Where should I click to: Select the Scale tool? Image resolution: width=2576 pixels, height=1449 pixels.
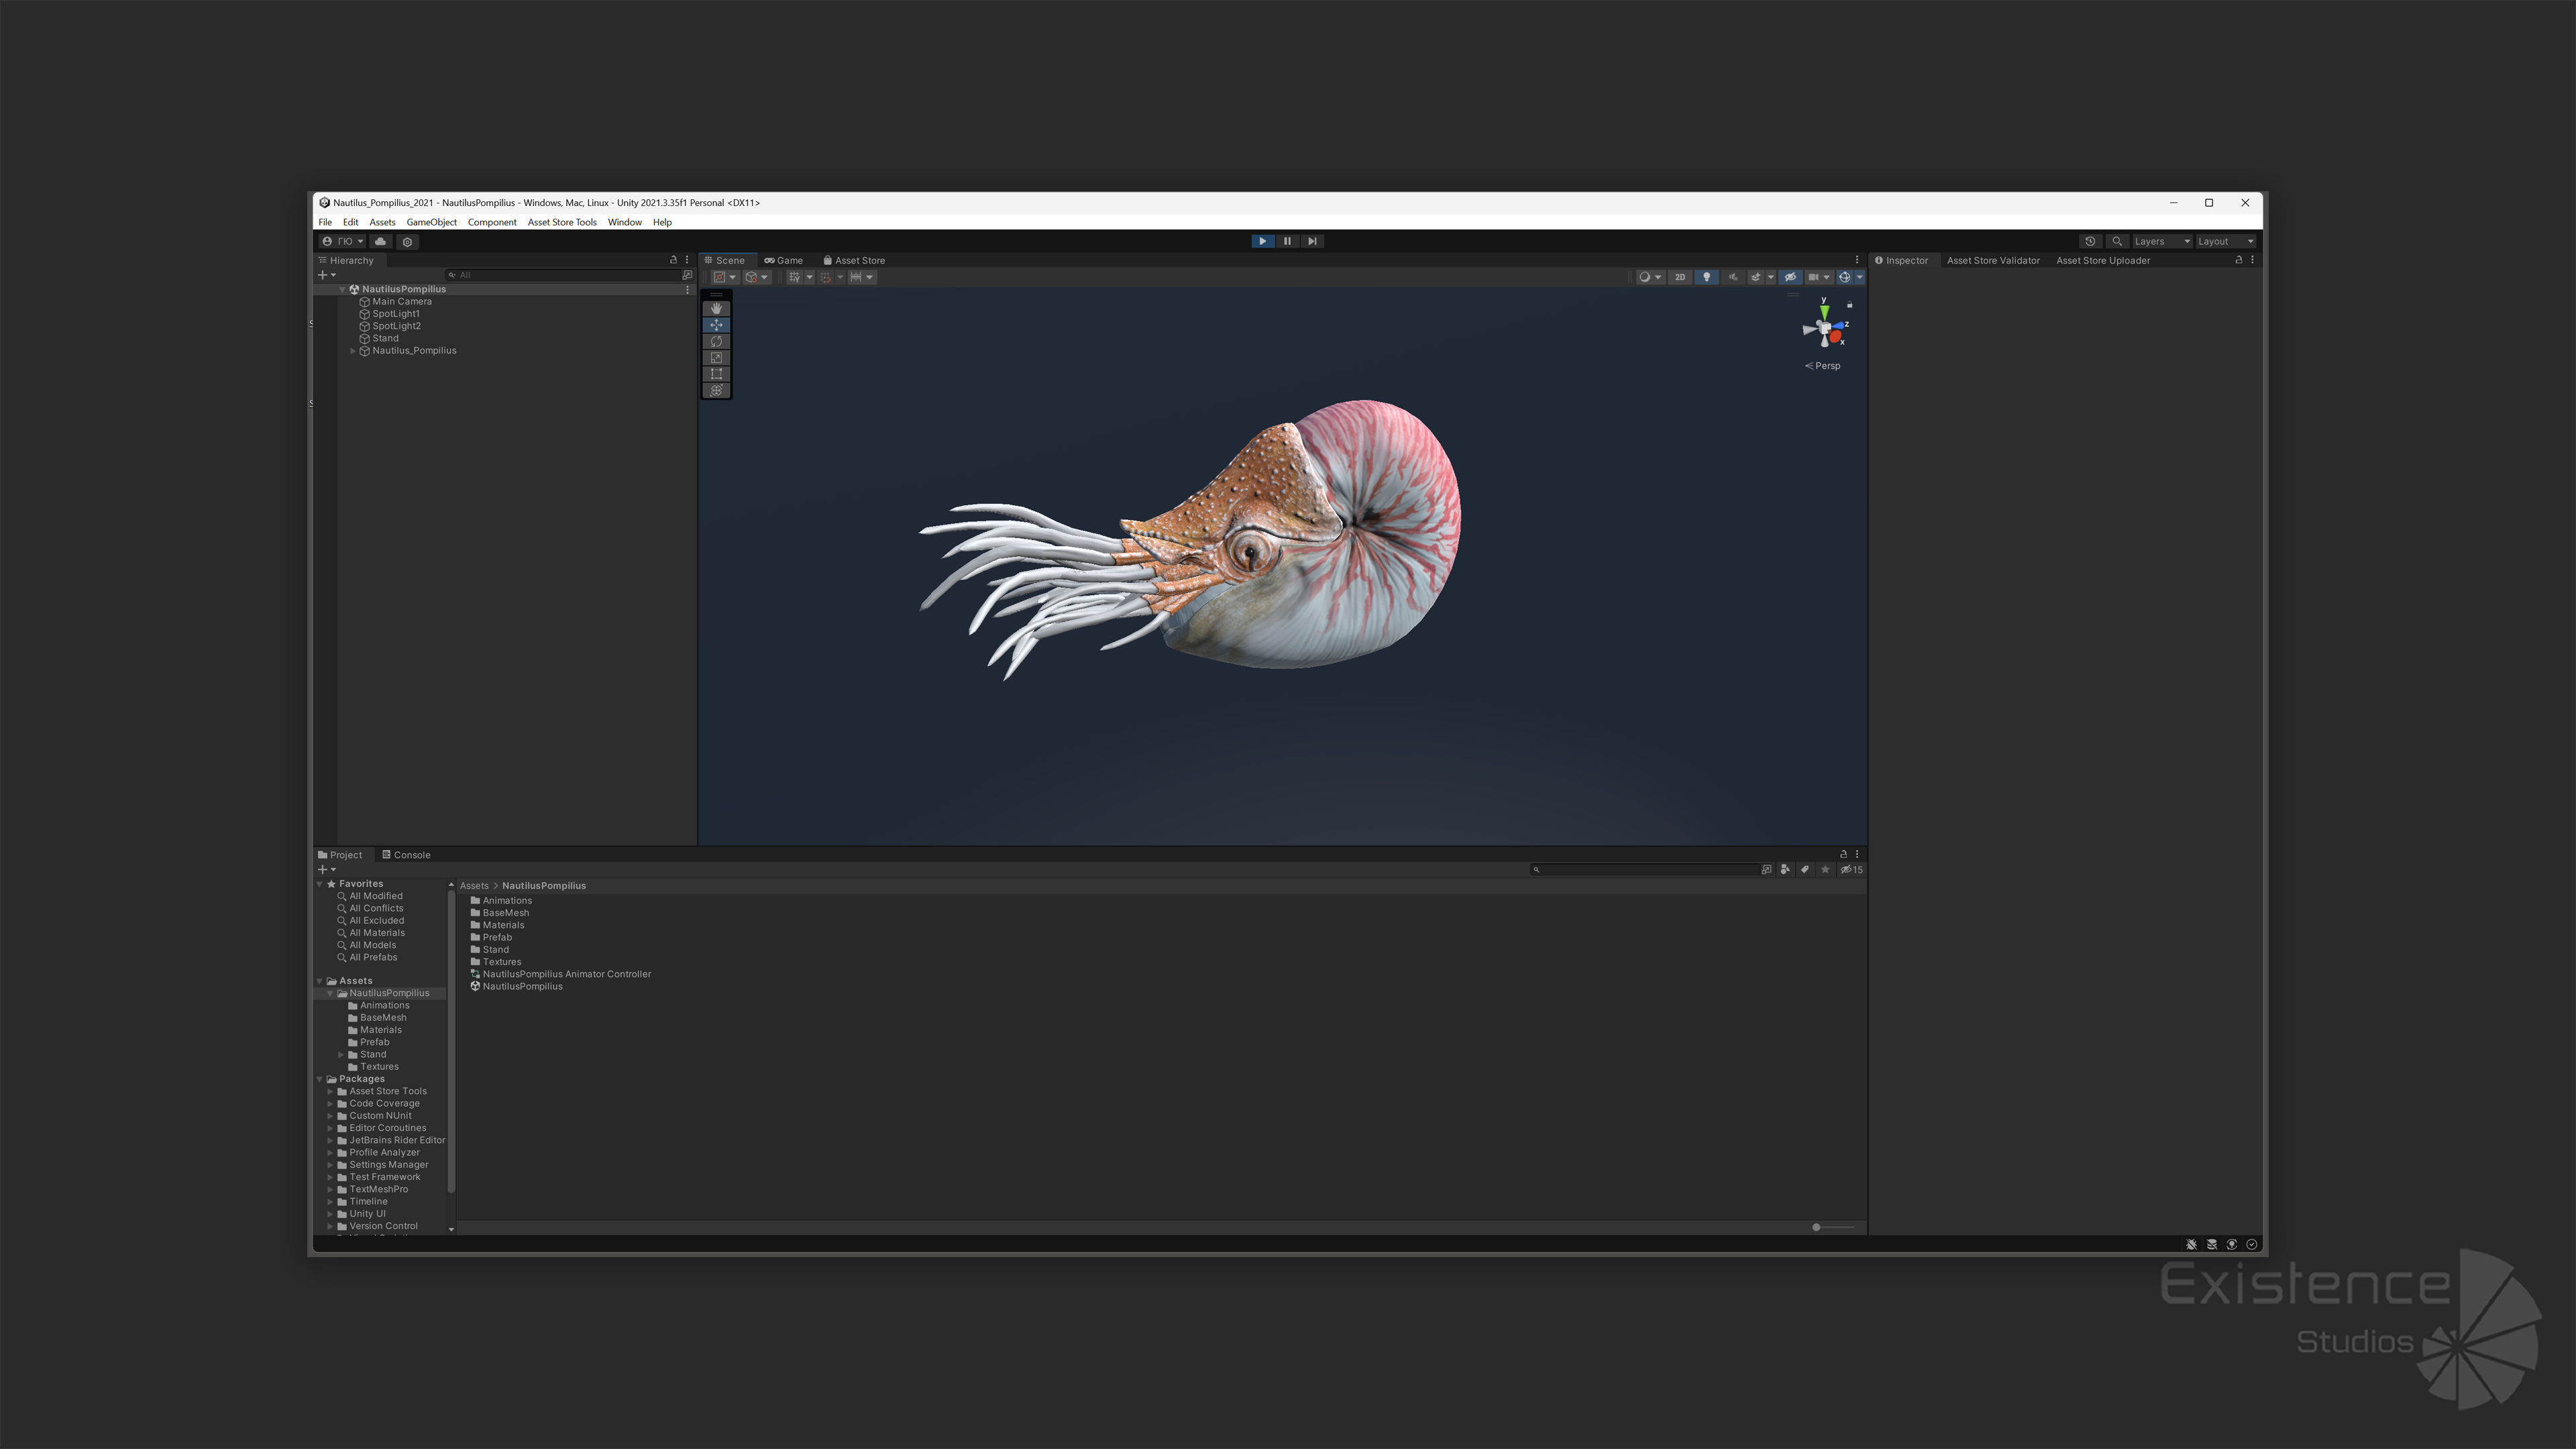(716, 358)
